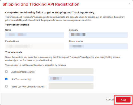
Task: Click the "Phone number" field label
Action: point(76,41)
